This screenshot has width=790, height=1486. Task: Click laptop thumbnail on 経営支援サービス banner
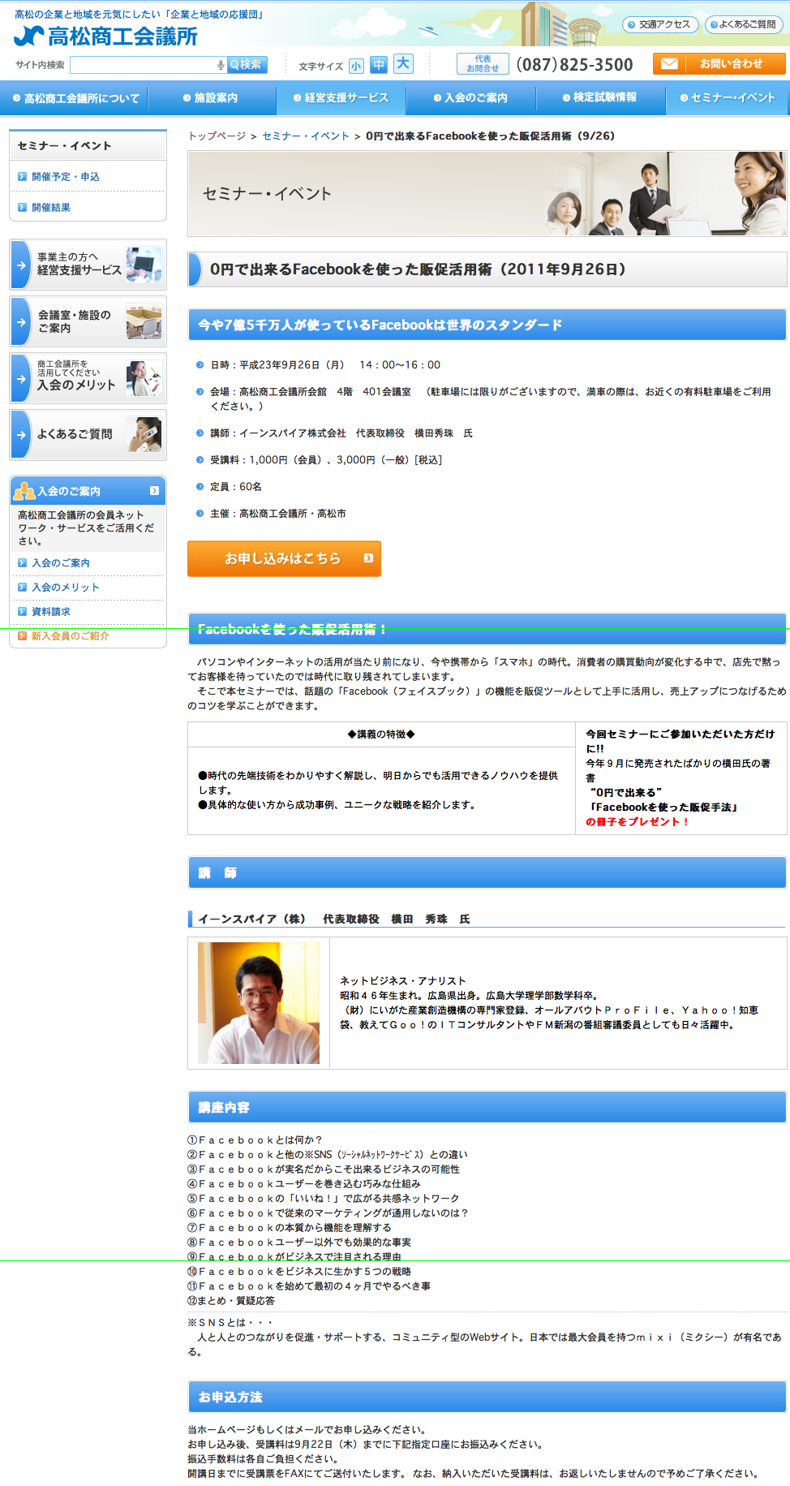pyautogui.click(x=144, y=265)
